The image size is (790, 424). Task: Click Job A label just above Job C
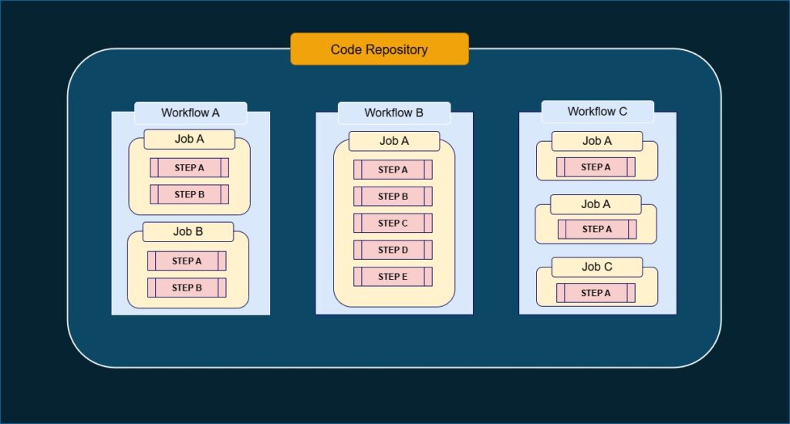(596, 204)
